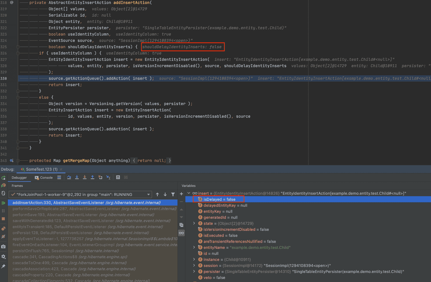The image size is (431, 282).
Task: Click the Drop Frame icon
Action: [x=100, y=177]
